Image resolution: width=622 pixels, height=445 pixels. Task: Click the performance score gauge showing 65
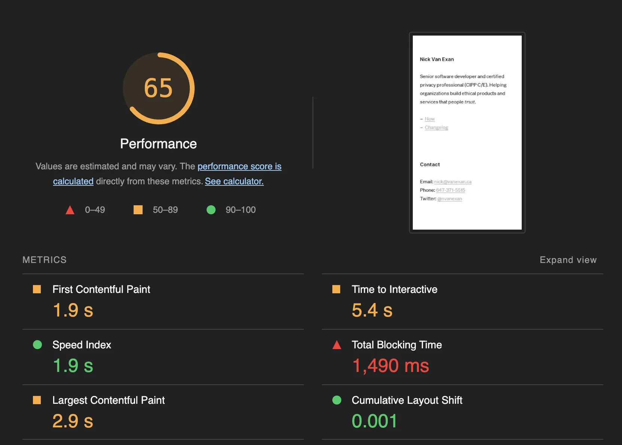pos(159,88)
